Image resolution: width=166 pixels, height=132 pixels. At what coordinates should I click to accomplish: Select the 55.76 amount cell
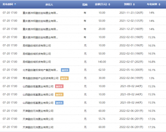[102, 119]
